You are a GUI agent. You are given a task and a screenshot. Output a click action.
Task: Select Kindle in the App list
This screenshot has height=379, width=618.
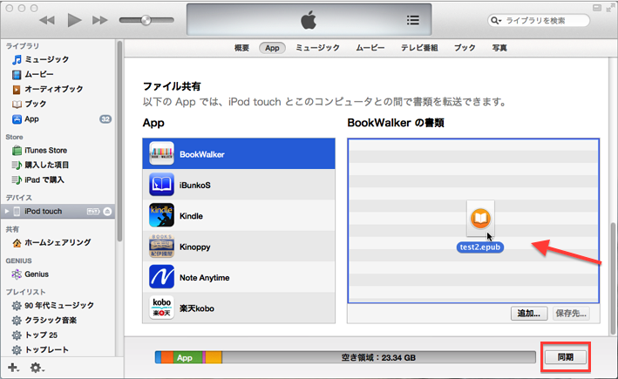tap(239, 215)
